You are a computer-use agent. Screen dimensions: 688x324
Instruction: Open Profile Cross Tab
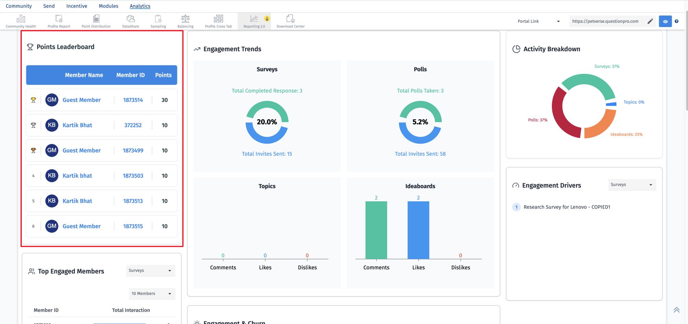pos(218,21)
